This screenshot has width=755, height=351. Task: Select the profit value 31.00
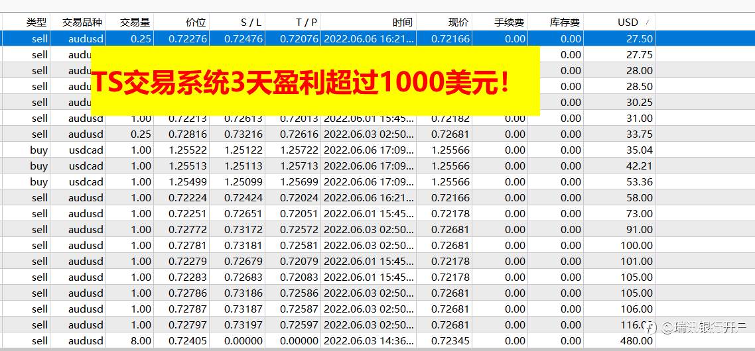(640, 119)
